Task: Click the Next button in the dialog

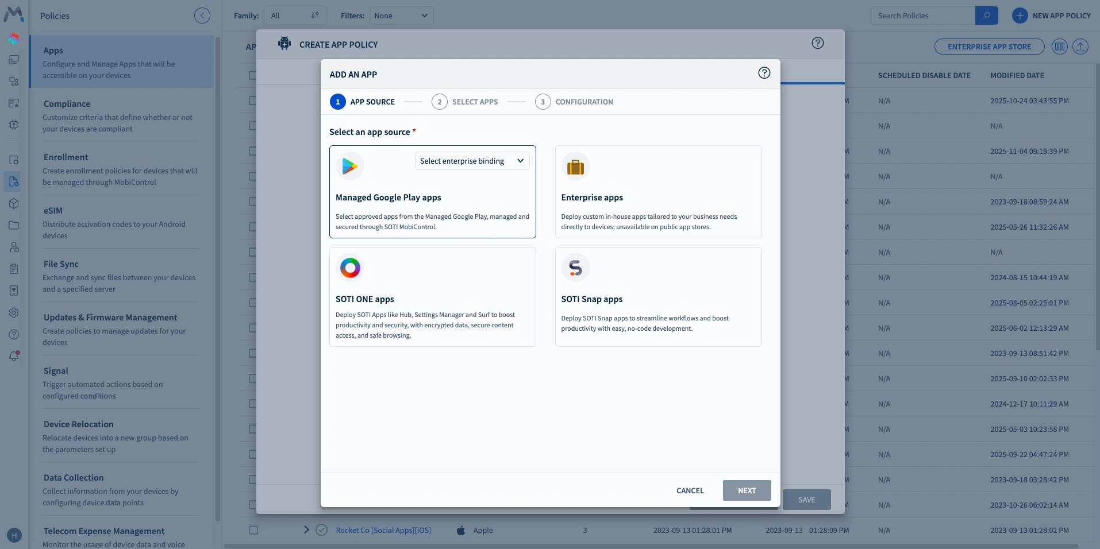Action: coord(746,490)
